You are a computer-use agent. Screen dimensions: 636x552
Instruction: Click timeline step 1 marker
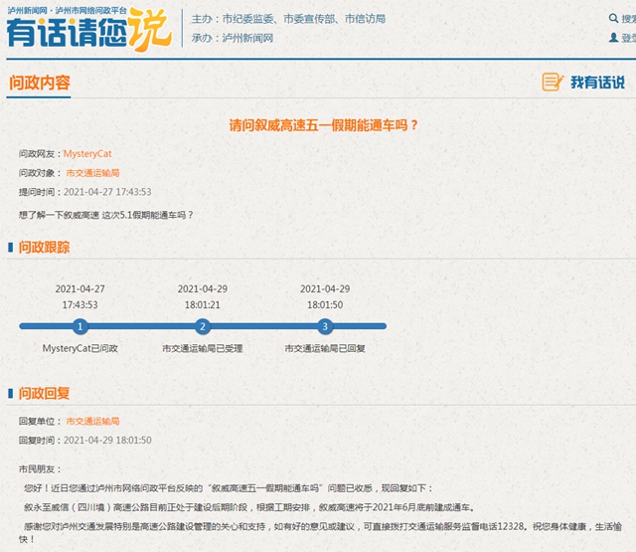(x=79, y=326)
